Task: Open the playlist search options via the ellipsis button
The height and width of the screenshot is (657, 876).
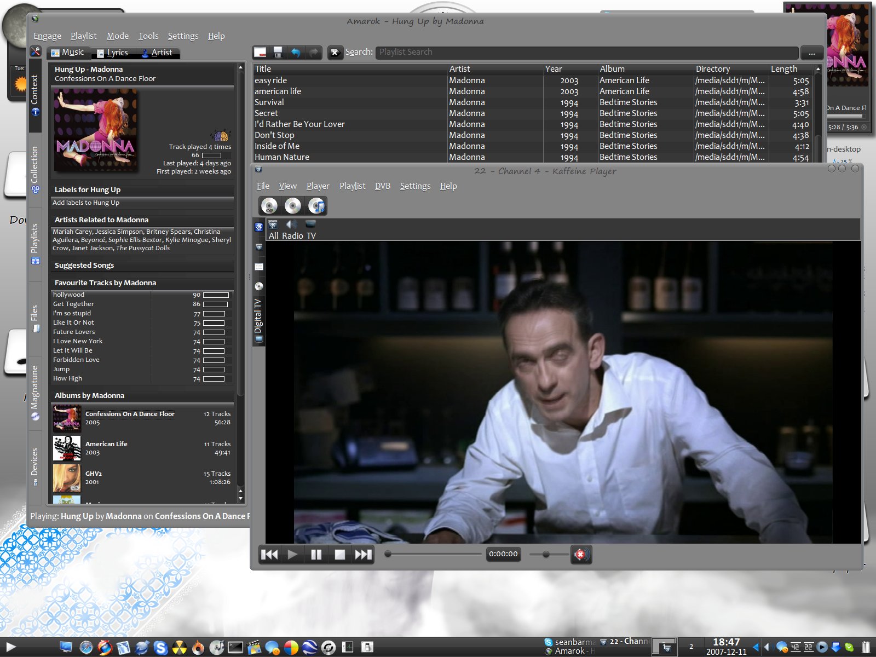Action: tap(812, 53)
